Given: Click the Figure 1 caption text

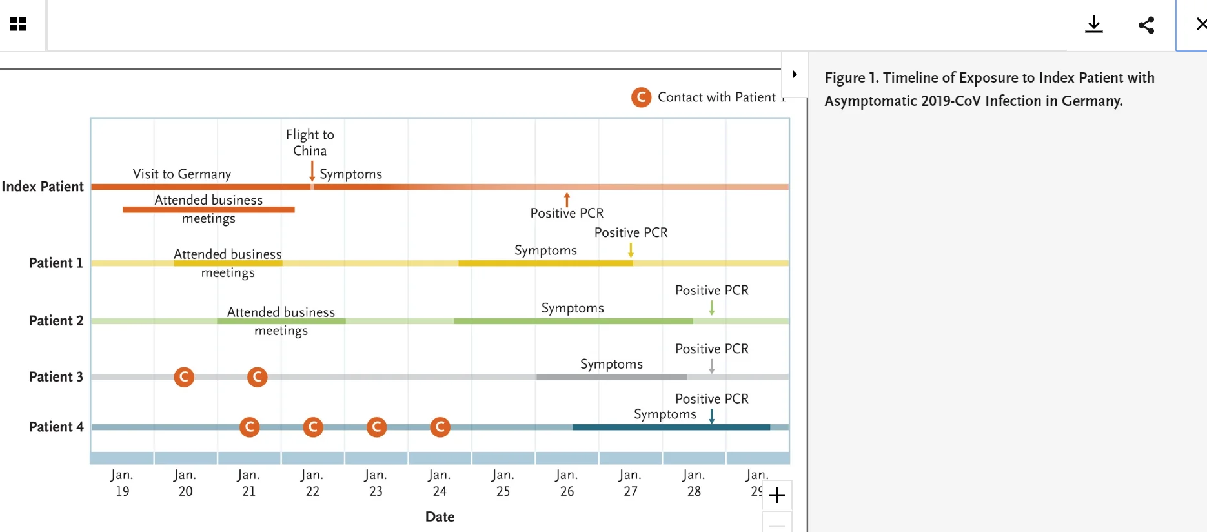Looking at the screenshot, I should pos(989,89).
